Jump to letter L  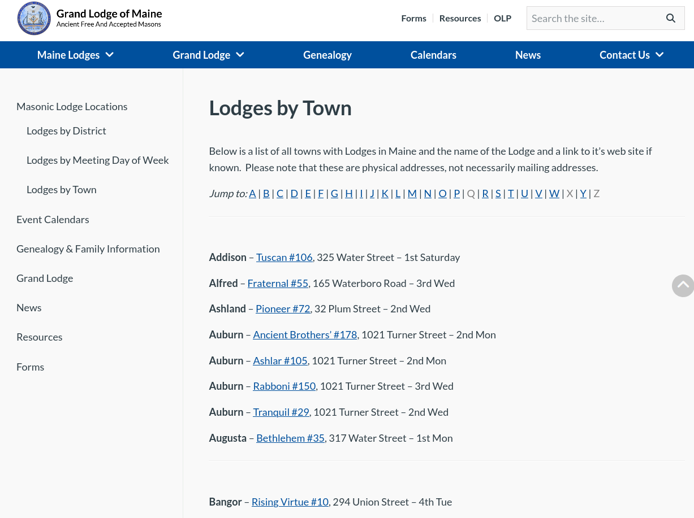(x=398, y=193)
